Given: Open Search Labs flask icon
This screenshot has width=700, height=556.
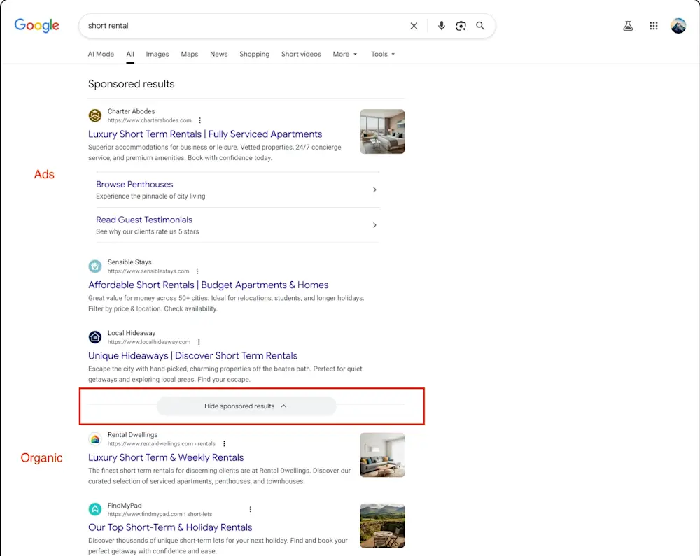Looking at the screenshot, I should tap(628, 26).
